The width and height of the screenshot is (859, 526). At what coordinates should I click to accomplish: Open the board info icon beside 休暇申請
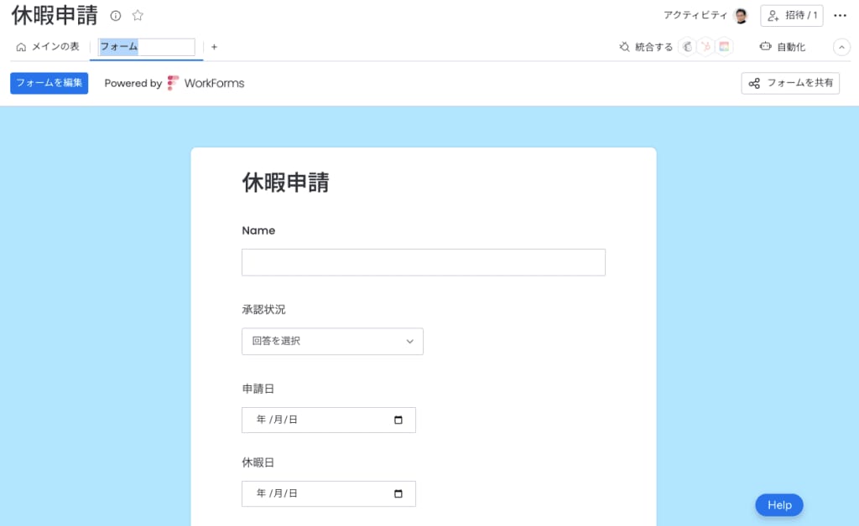tap(115, 15)
